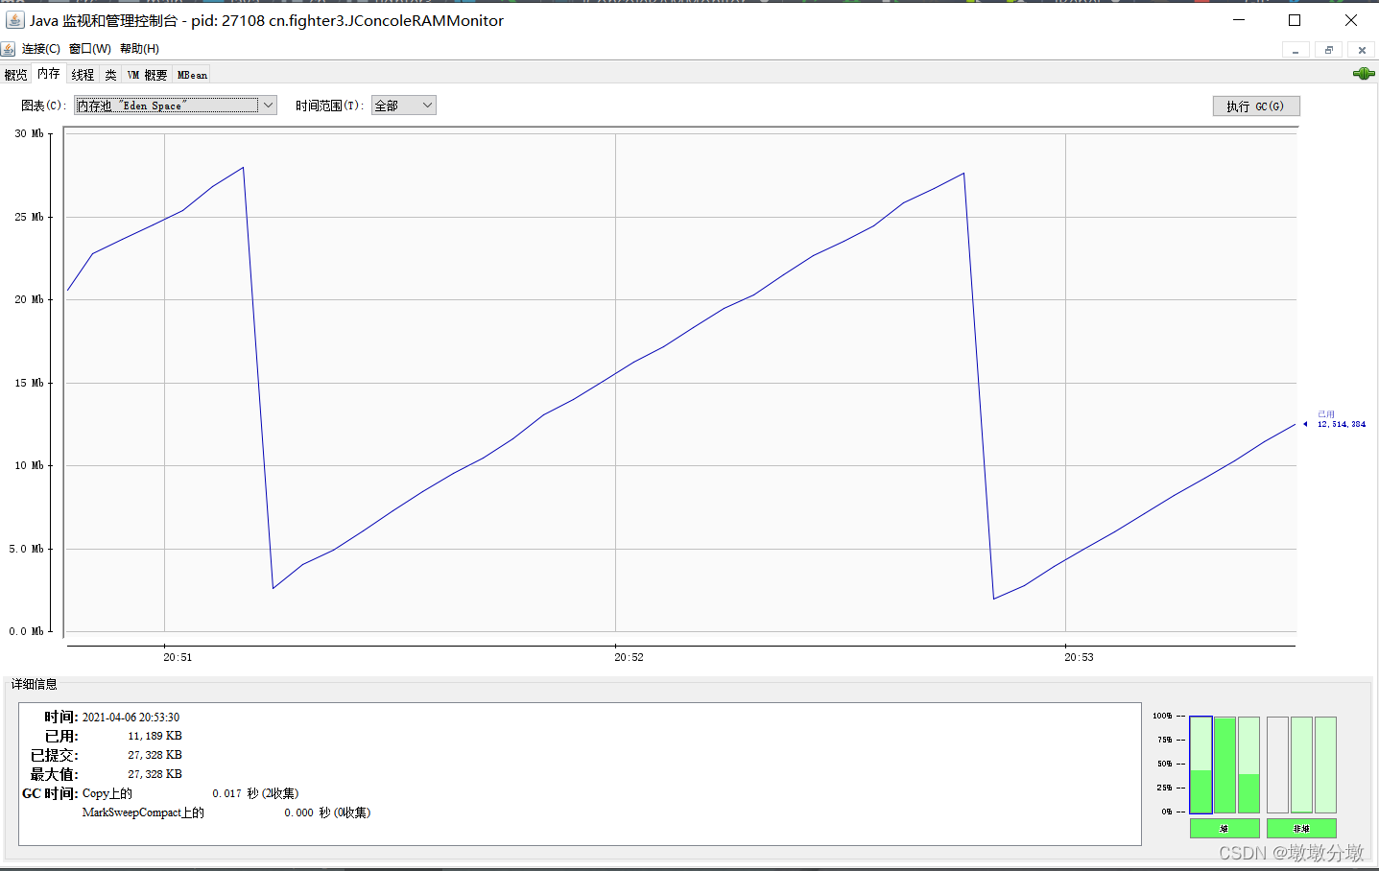Go to the VM 概要 tab

click(x=147, y=75)
